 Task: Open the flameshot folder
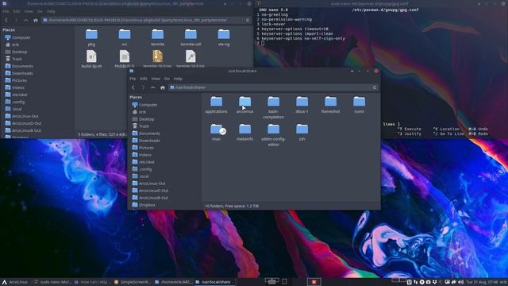point(330,104)
